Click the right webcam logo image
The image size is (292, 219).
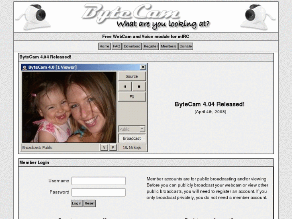point(258,17)
